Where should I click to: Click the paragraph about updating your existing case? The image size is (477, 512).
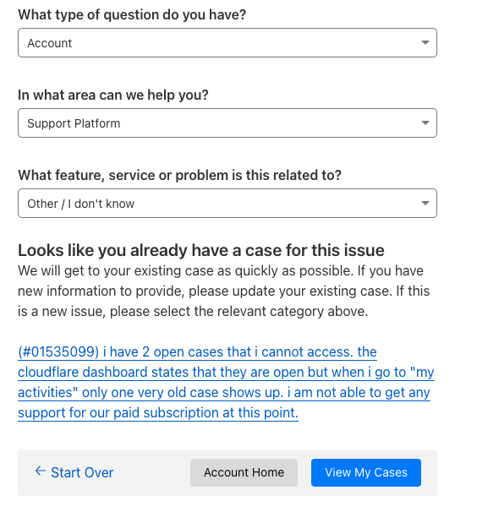coord(224,291)
